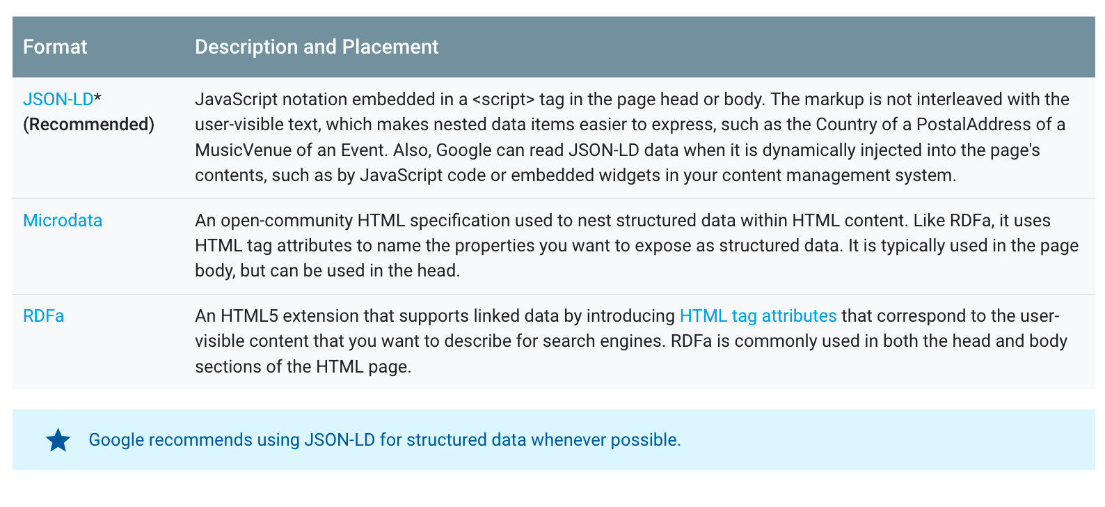Click the bold (Recommended) label
This screenshot has height=507, width=1105.
pos(88,125)
